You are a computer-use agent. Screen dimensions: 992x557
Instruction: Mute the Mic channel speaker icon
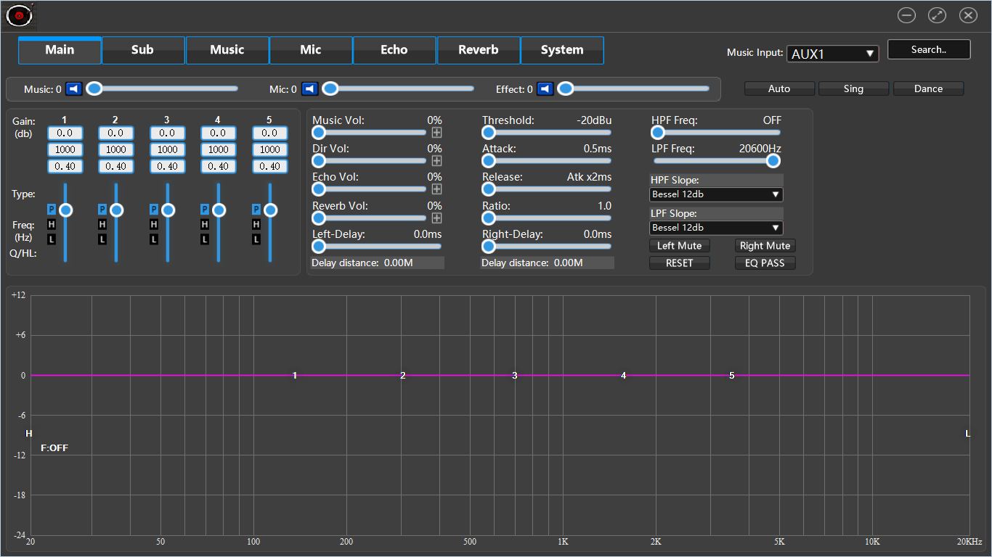309,89
